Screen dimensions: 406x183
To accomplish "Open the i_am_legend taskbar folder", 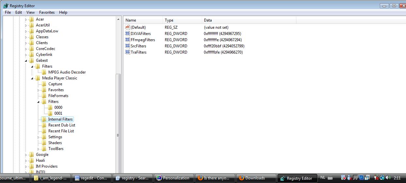I will click(x=51, y=178).
